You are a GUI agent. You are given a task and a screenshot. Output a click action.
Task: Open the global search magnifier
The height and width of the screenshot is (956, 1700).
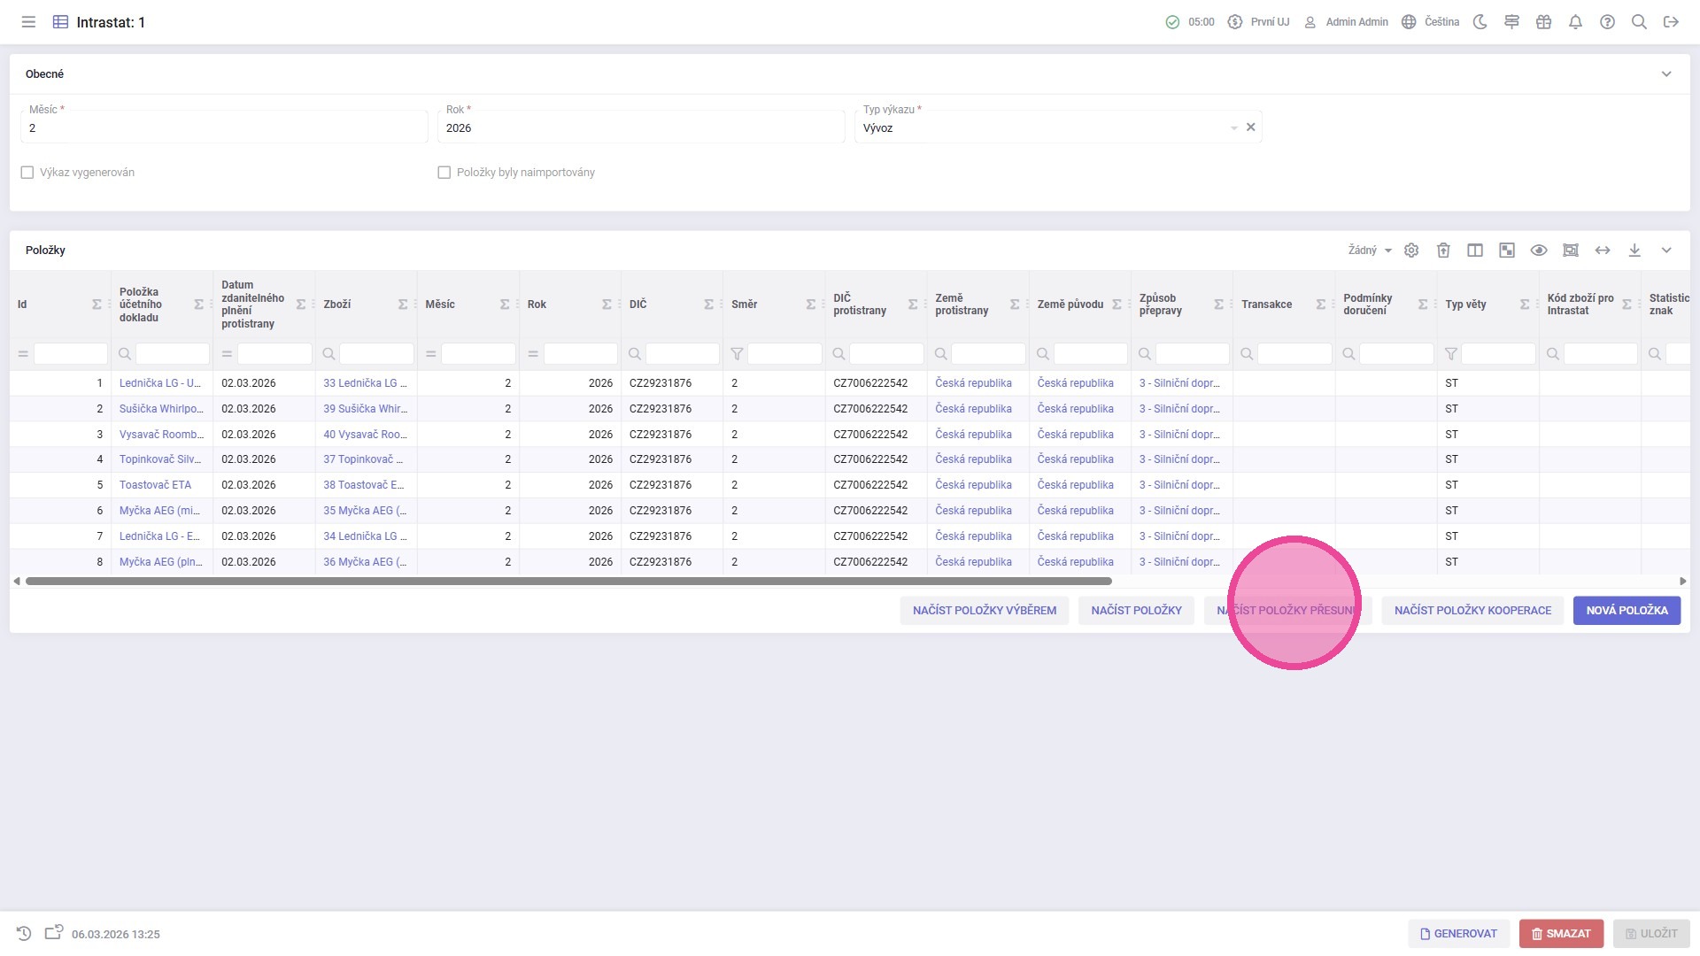1639,22
